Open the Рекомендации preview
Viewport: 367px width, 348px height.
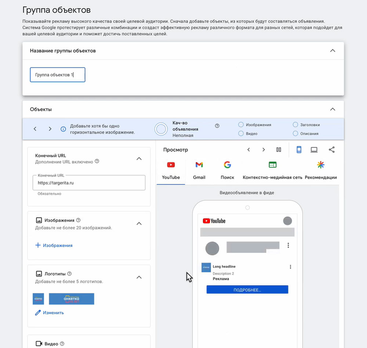click(320, 165)
